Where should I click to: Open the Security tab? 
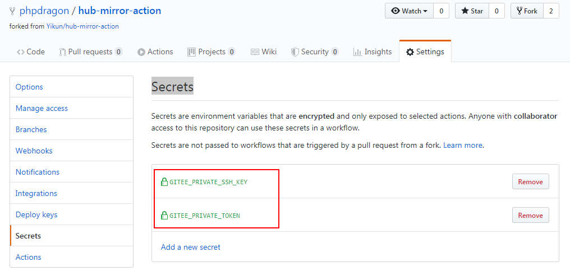point(315,52)
